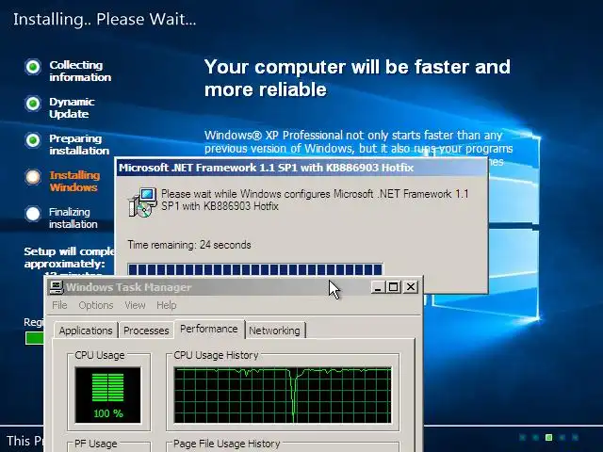This screenshot has width=603, height=452.
Task: Close the Windows Task Manager window
Action: coord(411,287)
